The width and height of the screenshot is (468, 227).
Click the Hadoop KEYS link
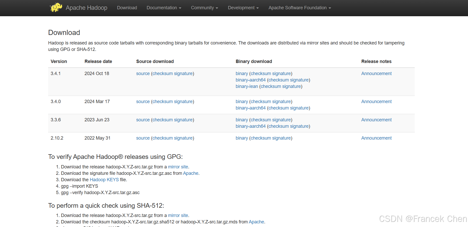[104, 180]
